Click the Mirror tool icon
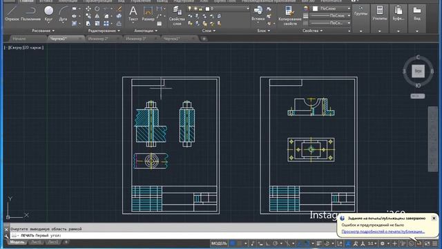Viewport: 442px width, 249px height. tap(97, 16)
